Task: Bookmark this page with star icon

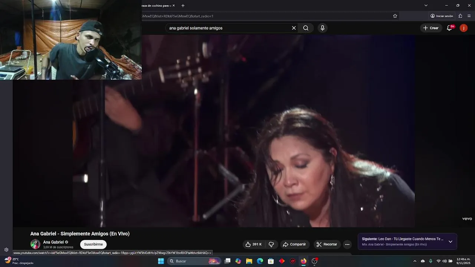Action: pos(395,16)
